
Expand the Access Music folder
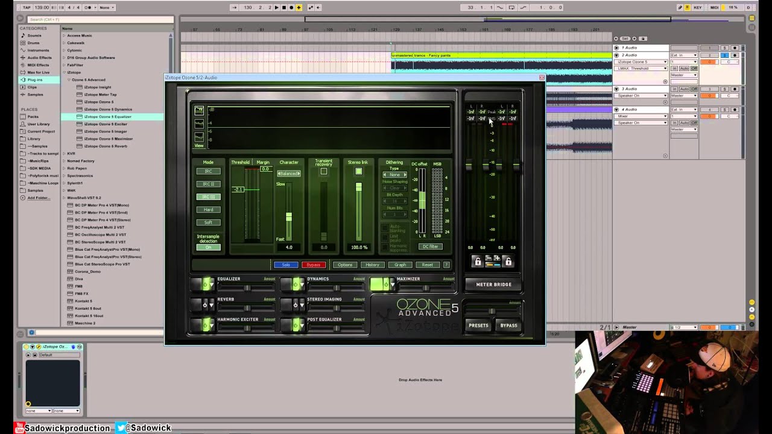click(64, 36)
